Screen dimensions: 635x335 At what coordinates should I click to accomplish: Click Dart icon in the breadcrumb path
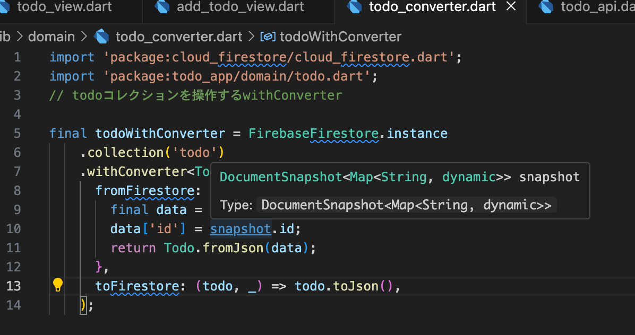(101, 37)
